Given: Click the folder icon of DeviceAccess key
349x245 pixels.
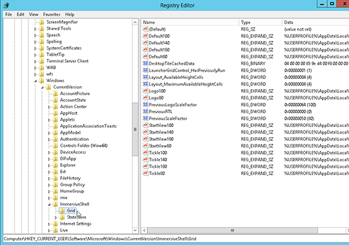Looking at the screenshot, I should point(55,152).
